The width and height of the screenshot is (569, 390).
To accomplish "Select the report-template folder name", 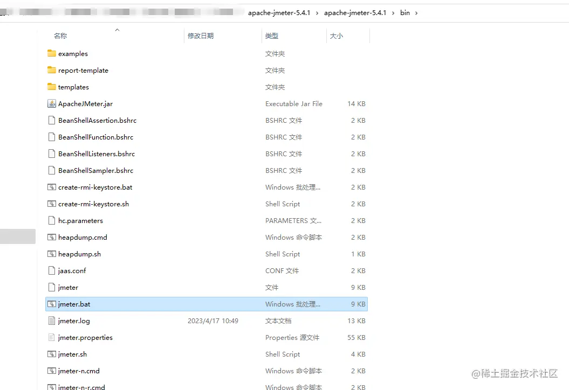I will (x=83, y=71).
